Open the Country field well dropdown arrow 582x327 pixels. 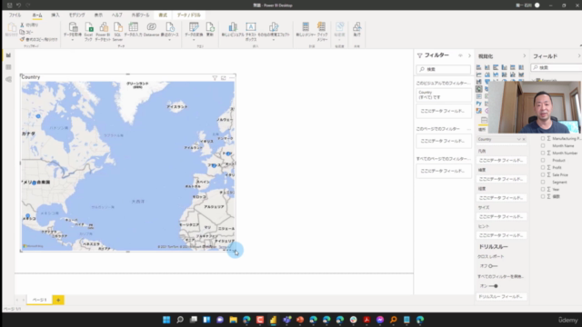tap(518, 139)
